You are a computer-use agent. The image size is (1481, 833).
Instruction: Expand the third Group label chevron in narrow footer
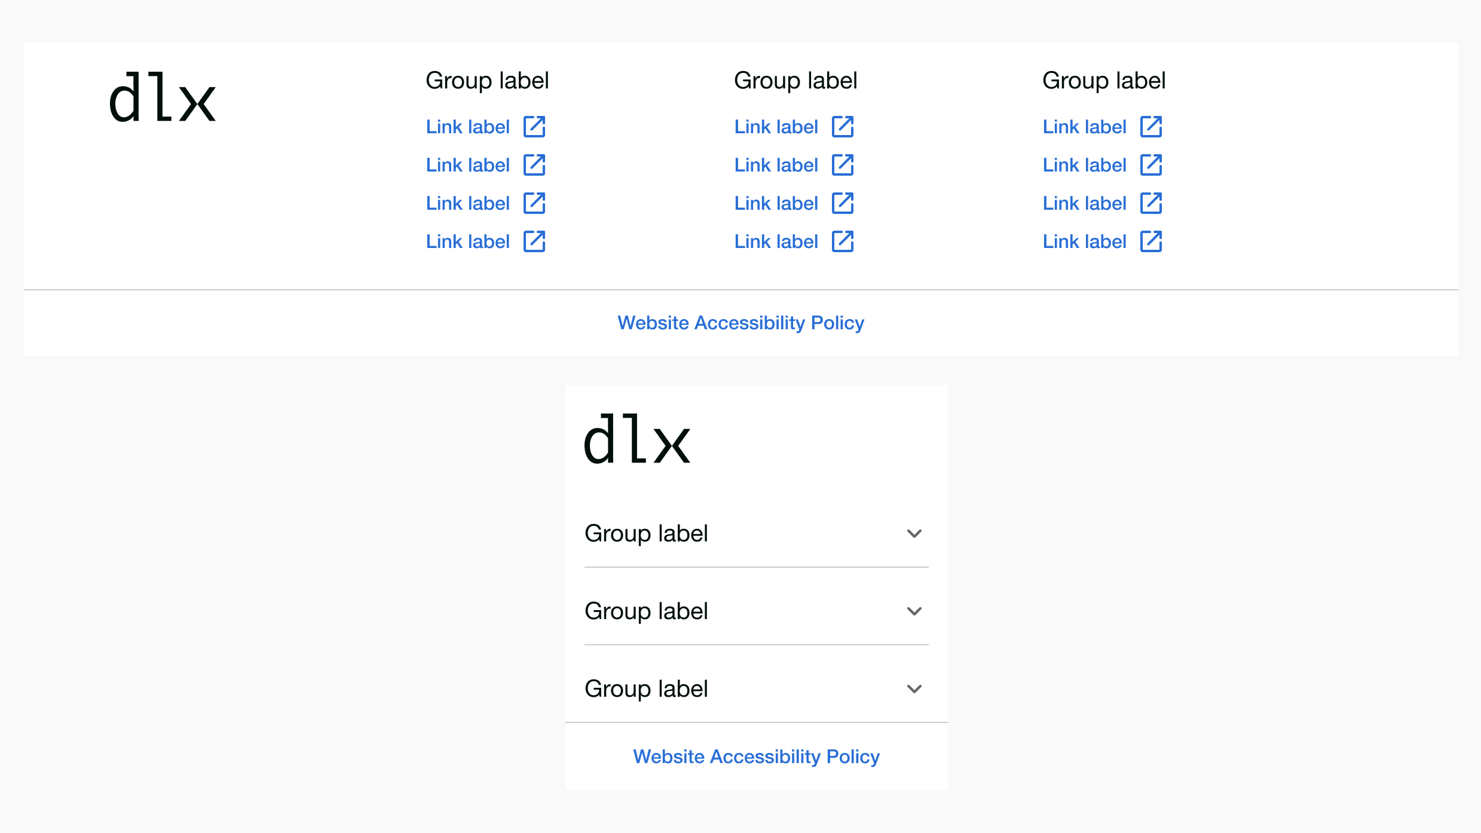coord(914,688)
